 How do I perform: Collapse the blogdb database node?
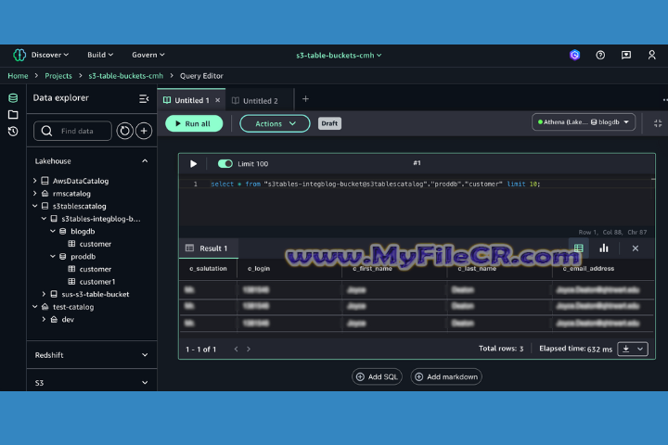[x=53, y=231]
